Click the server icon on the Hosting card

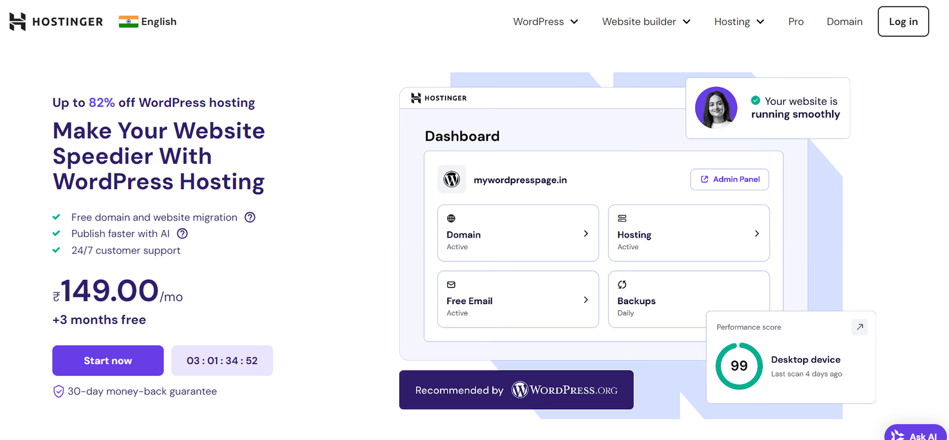[x=622, y=218]
